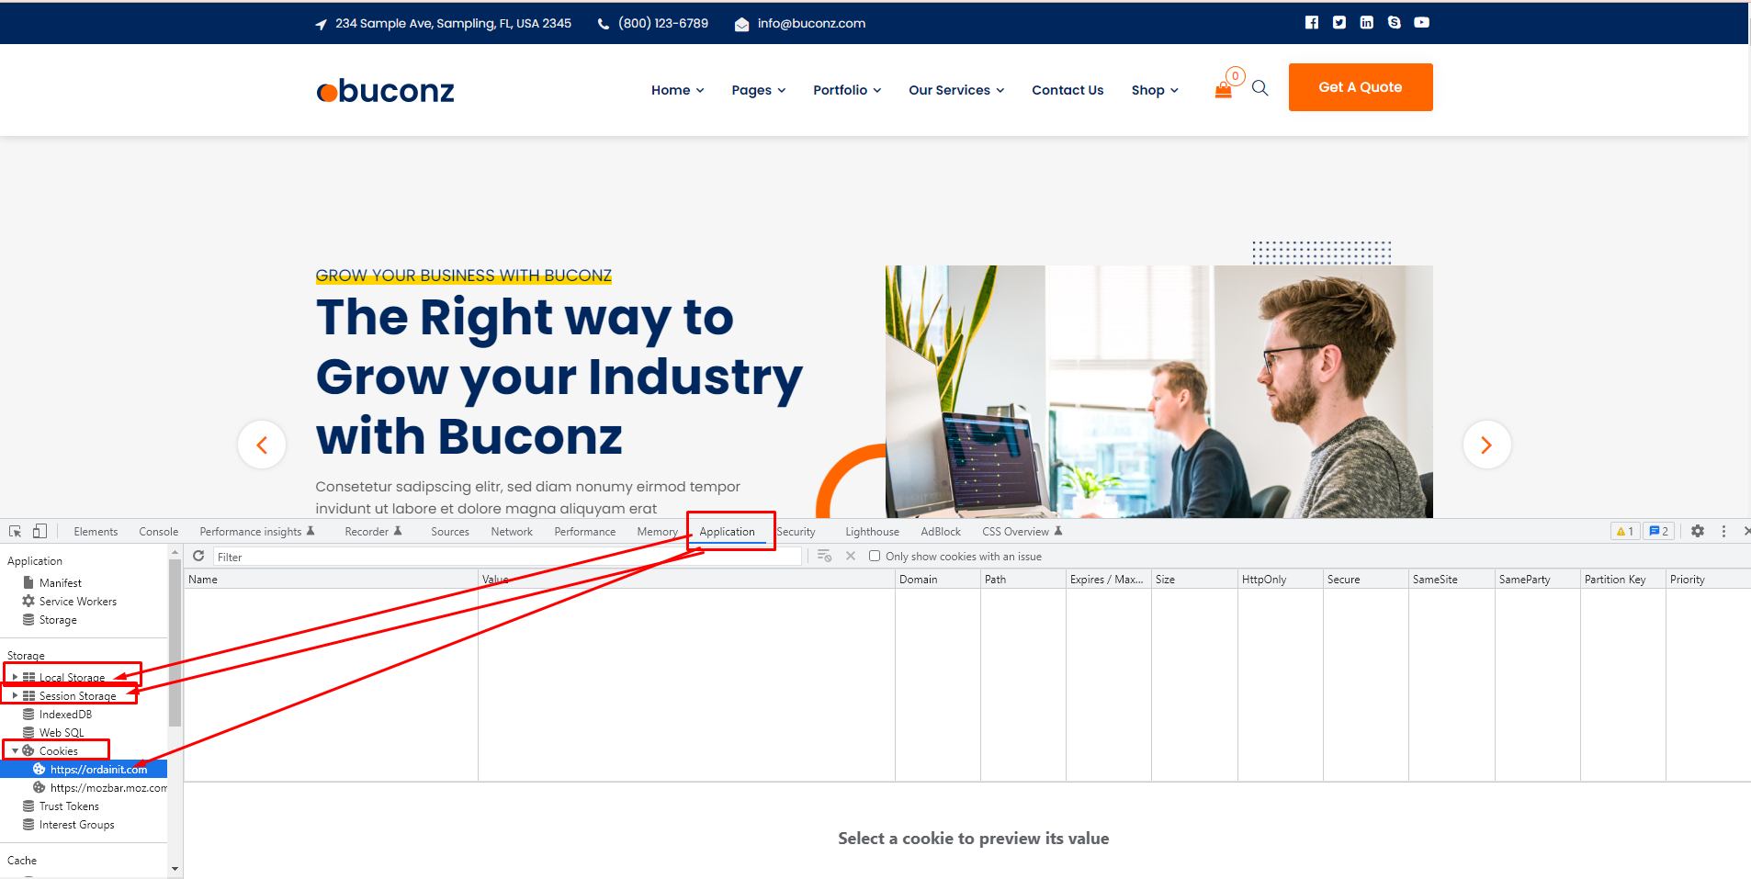1751x879 pixels.
Task: Click the Twitter icon in top bar
Action: [x=1339, y=23]
